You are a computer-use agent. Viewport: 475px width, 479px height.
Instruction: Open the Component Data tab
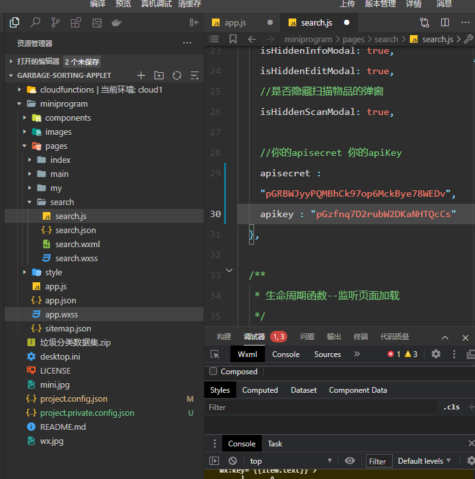(x=358, y=390)
